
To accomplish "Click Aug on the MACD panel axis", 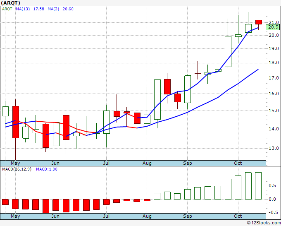I will [x=147, y=216].
